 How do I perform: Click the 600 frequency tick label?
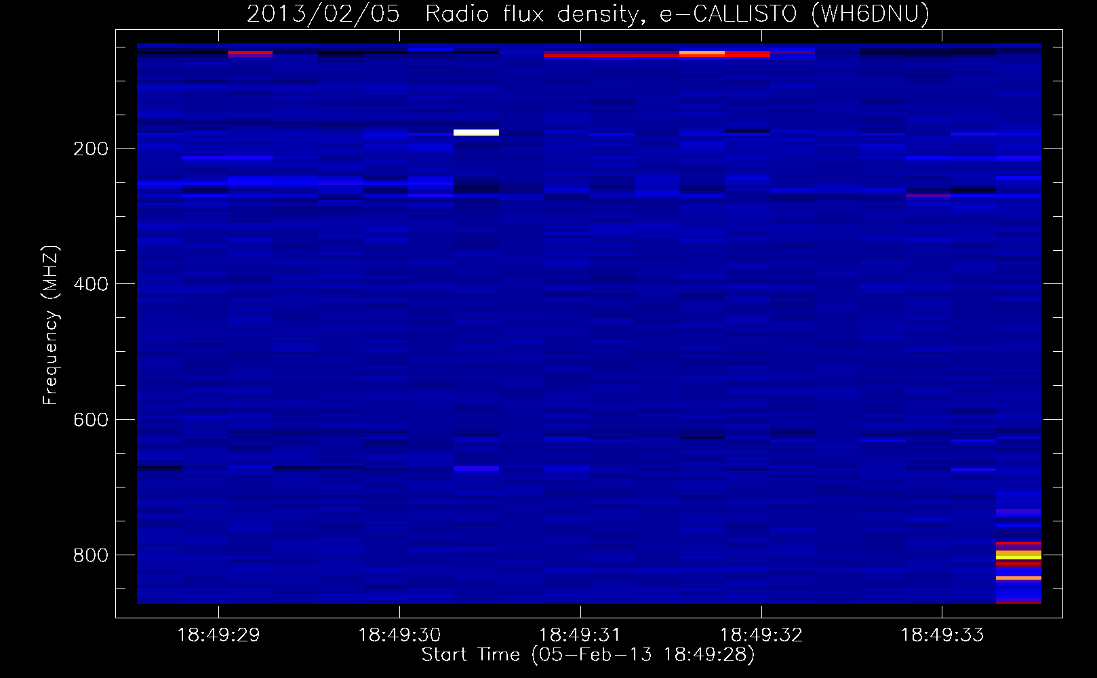click(x=90, y=420)
